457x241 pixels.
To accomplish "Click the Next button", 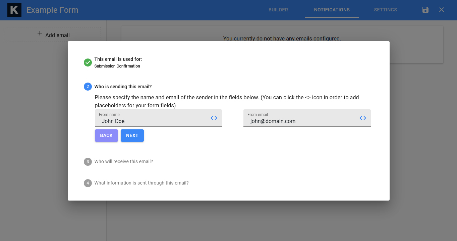I will click(x=132, y=135).
